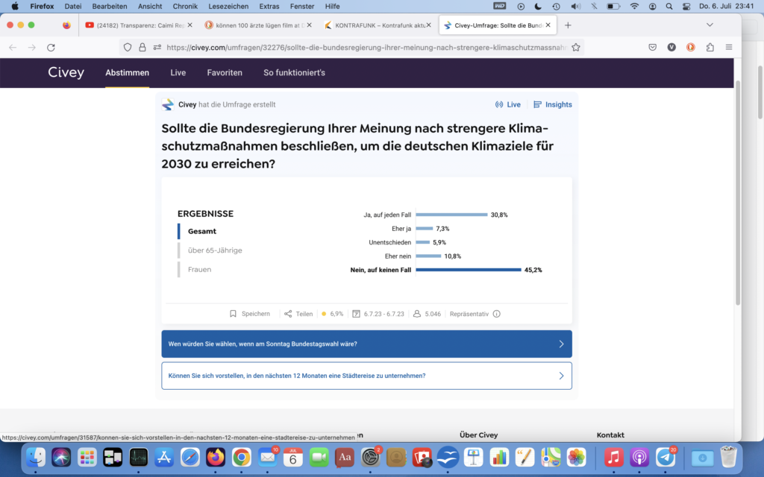Open the Firefox extensions puzzle icon
This screenshot has width=764, height=477.
coord(710,47)
